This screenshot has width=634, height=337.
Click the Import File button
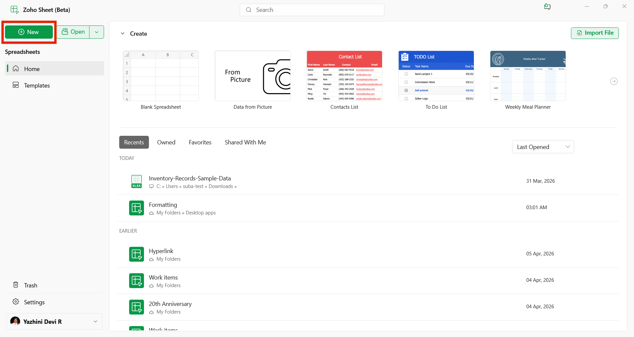pos(595,33)
